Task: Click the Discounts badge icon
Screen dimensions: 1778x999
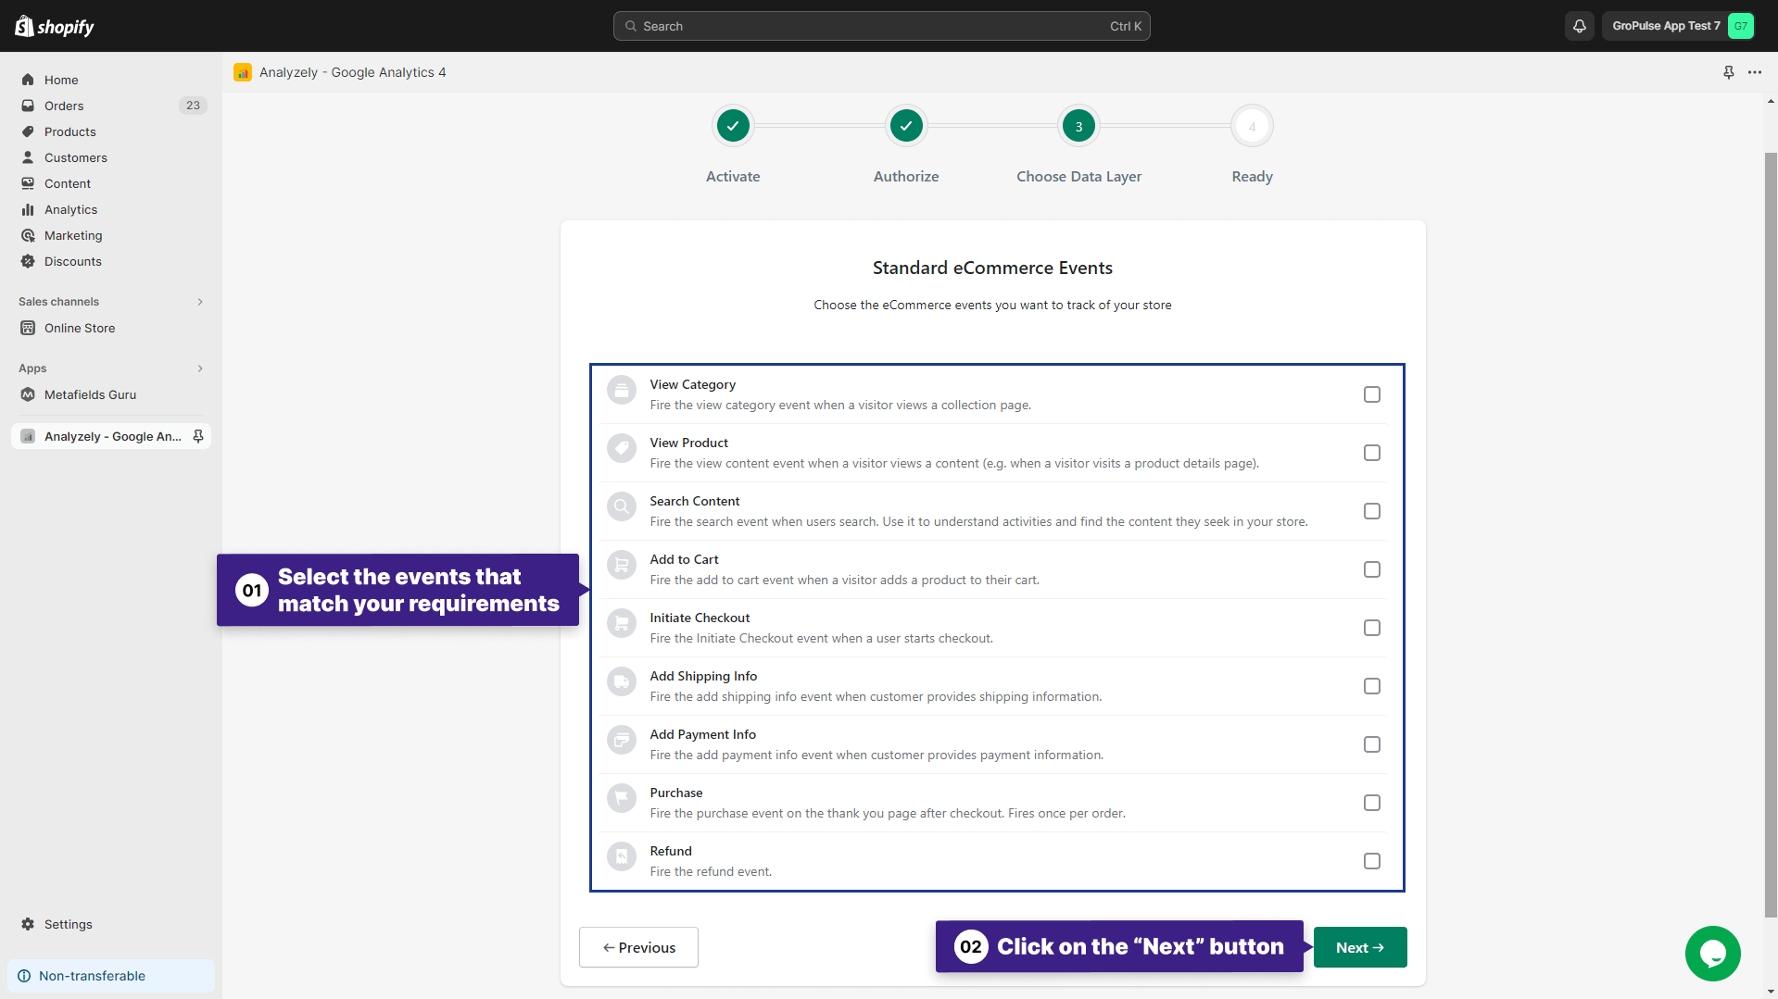Action: click(28, 261)
